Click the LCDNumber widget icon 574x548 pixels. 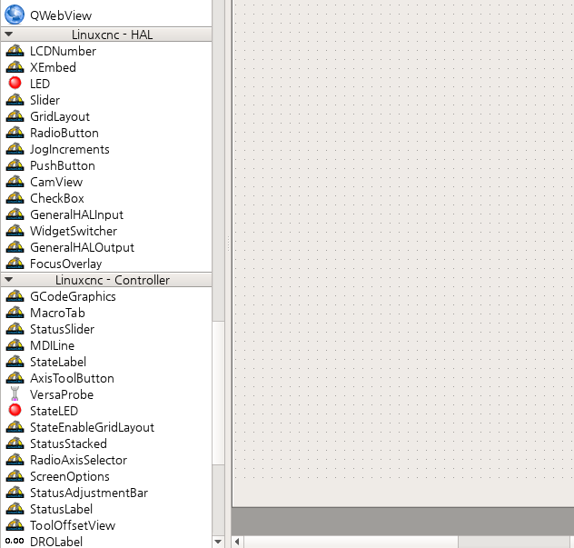[x=15, y=51]
